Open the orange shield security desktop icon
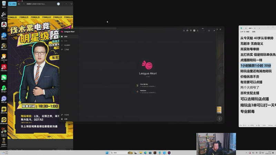 pos(4,57)
